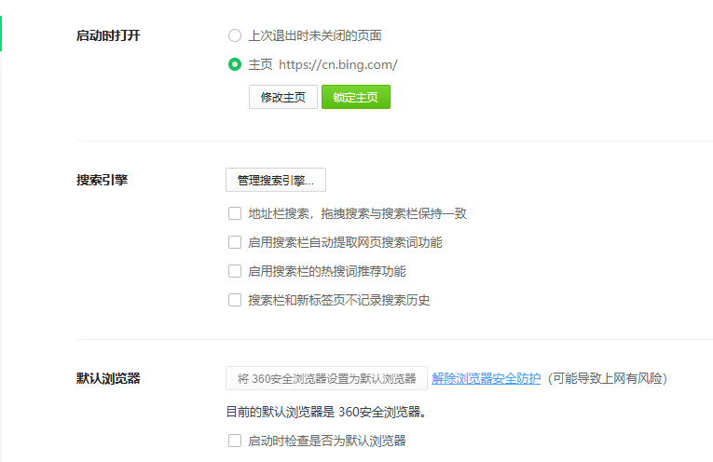
Task: Click the homepage URL https://cn.bing.com/
Action: point(338,65)
